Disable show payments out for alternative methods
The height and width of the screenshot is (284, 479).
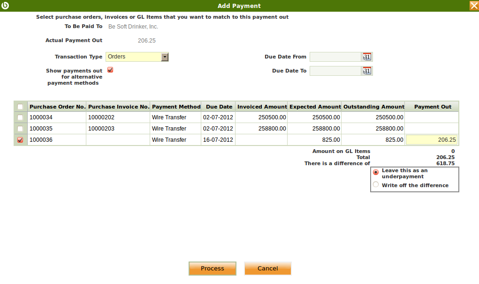pyautogui.click(x=110, y=70)
